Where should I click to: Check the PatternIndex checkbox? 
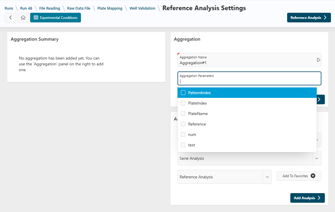(x=183, y=93)
